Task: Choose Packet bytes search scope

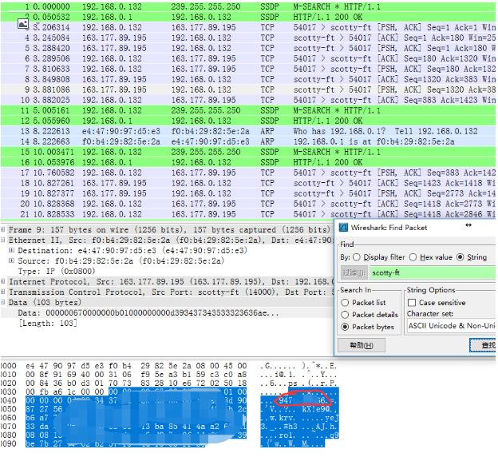Action: pos(346,327)
